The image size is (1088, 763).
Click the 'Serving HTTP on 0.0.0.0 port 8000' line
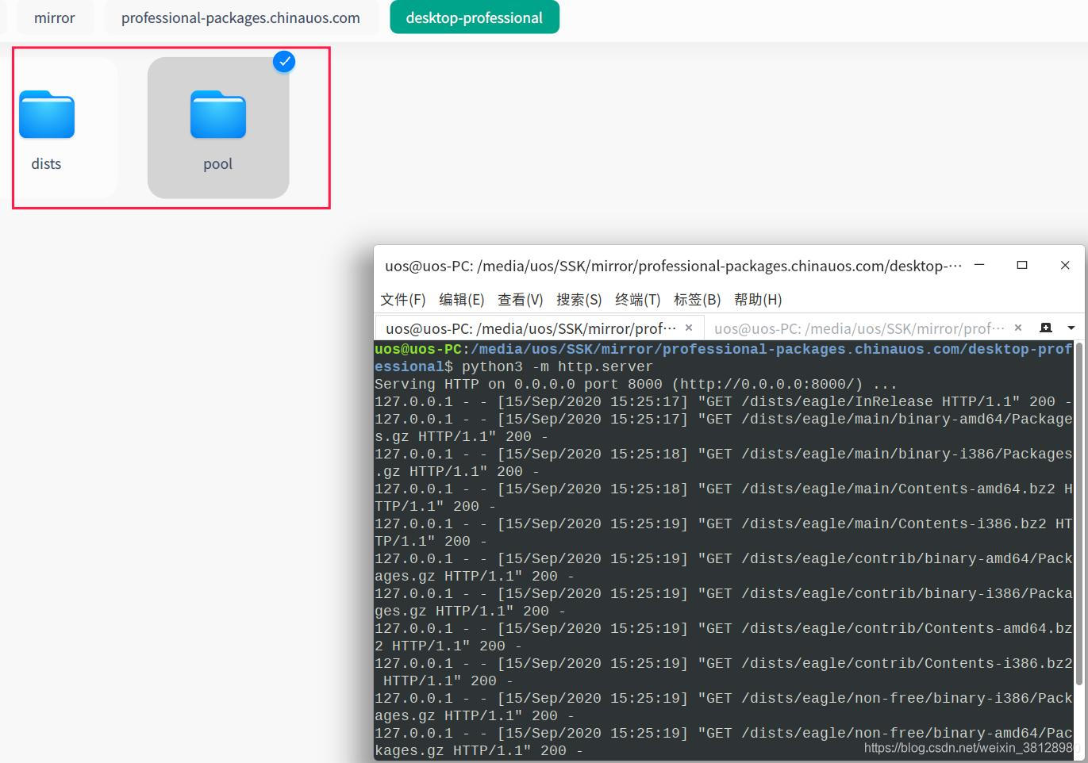pyautogui.click(x=636, y=384)
